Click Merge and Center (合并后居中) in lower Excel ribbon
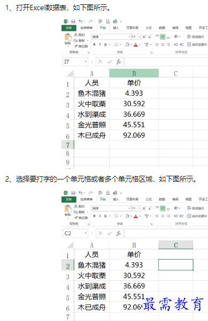208x321 pixels. pos(197,216)
